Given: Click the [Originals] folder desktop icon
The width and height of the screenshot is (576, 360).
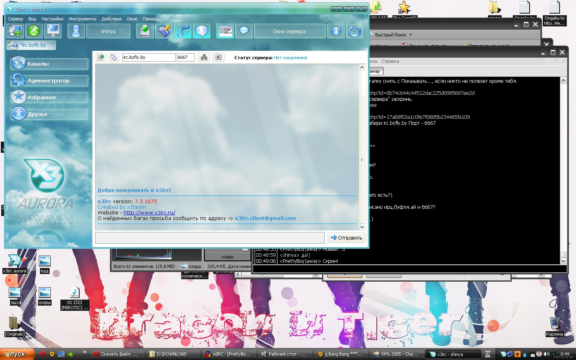Looking at the screenshot, I should pyautogui.click(x=14, y=327).
